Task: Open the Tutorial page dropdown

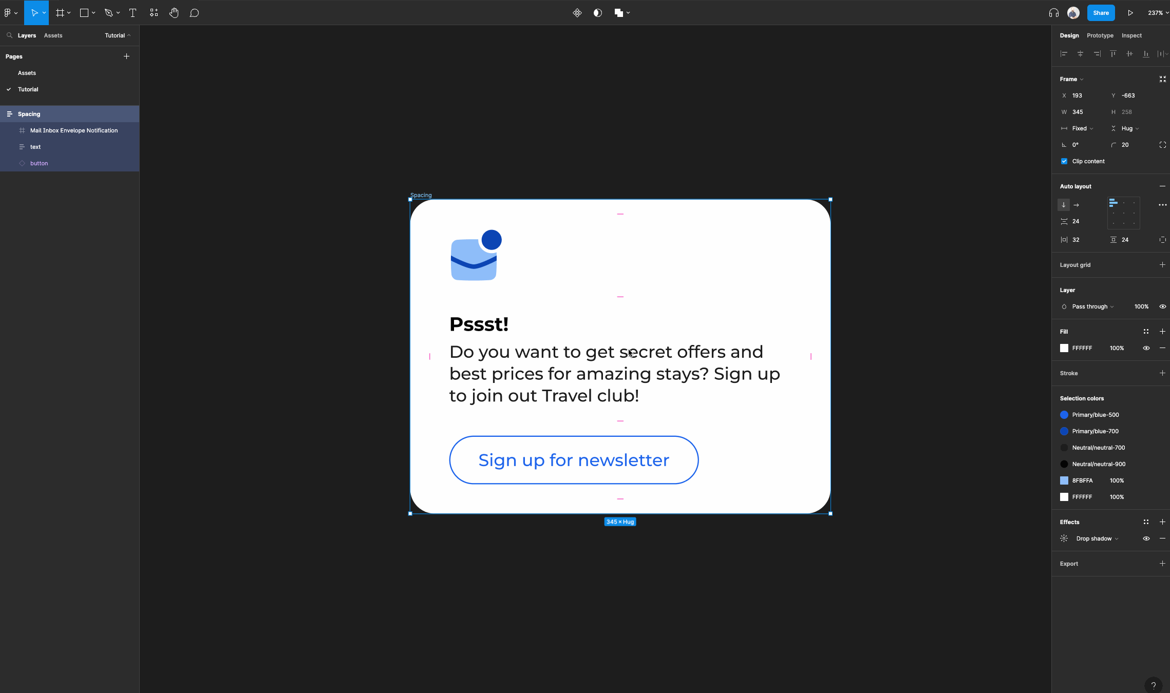Action: point(118,35)
